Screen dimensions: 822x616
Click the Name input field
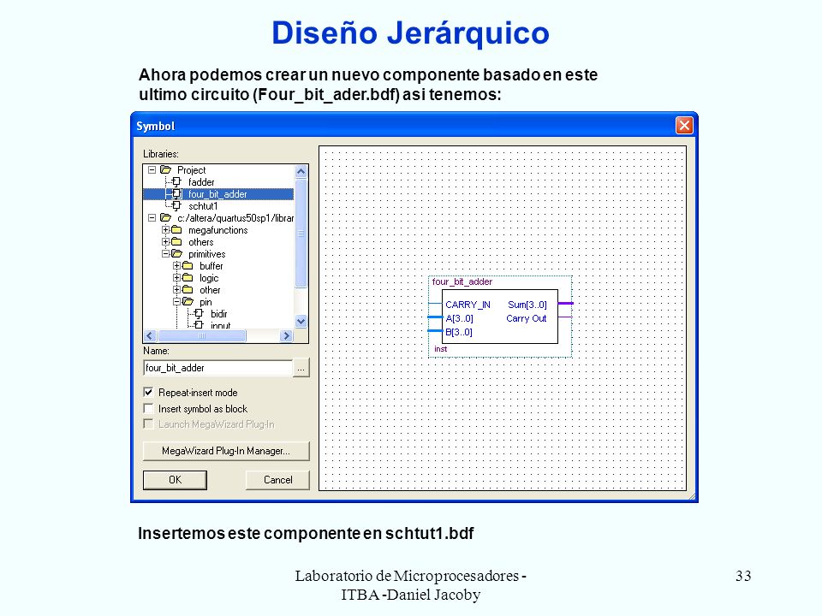click(217, 368)
